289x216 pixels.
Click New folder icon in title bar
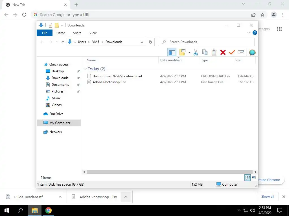pos(57,25)
